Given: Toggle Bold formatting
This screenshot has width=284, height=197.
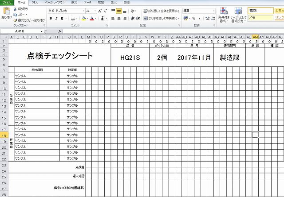Looking at the screenshot, I should [x=51, y=19].
